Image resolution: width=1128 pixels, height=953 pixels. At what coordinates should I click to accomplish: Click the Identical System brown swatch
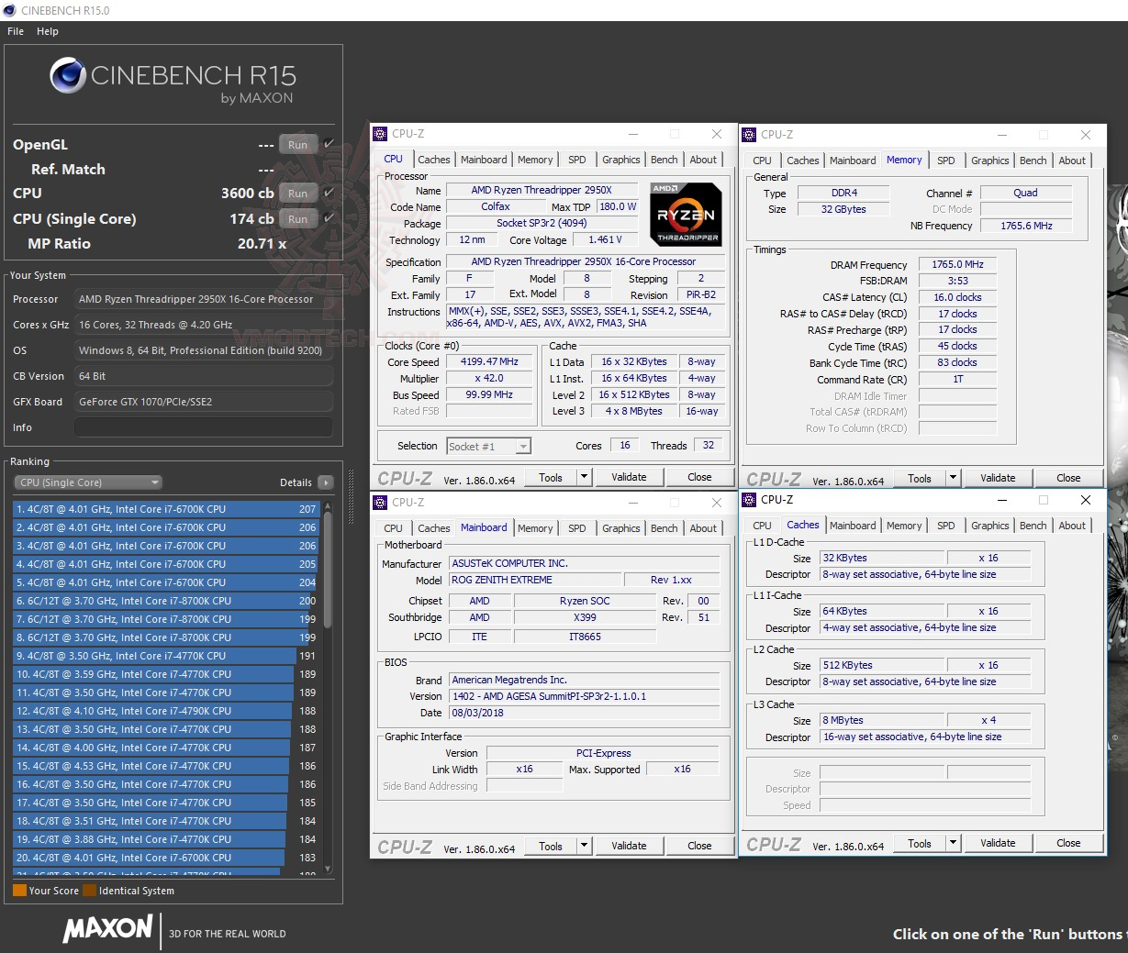(x=89, y=890)
